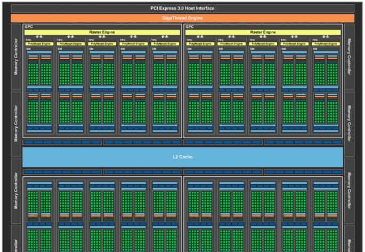365x252 pixels.
Task: Click first PolyMorph Engine block in left GPC
Action: pyautogui.click(x=39, y=43)
